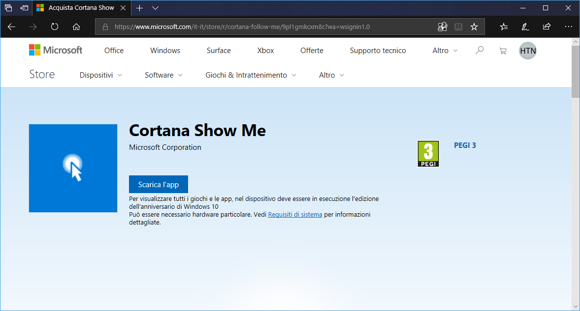The image size is (580, 311).
Task: Open the Requisiti di sistema link
Action: (x=294, y=214)
